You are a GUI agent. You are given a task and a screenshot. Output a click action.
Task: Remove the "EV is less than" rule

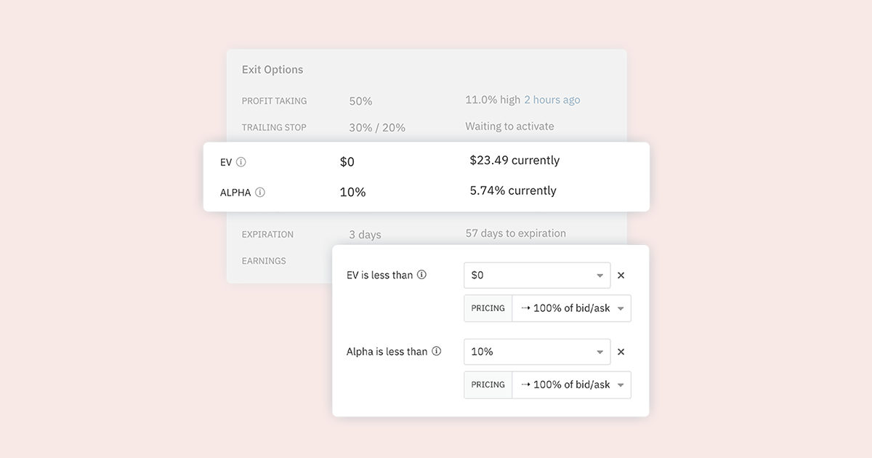point(621,275)
